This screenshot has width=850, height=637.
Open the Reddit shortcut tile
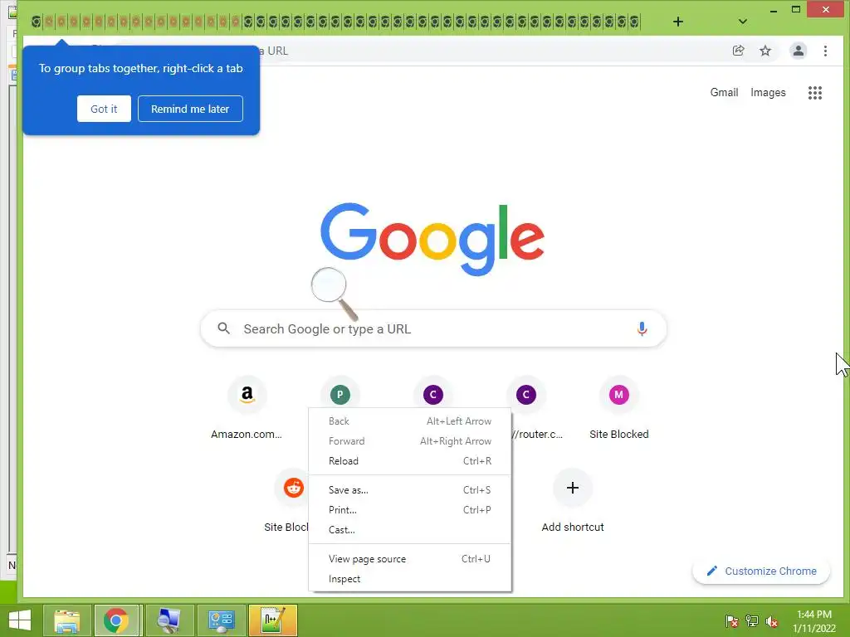293,488
